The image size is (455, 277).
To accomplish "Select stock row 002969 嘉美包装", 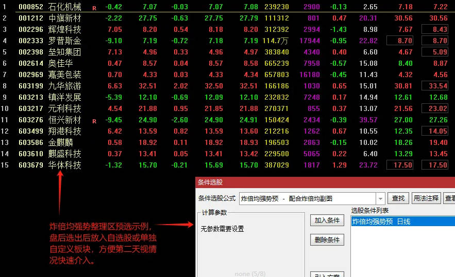I will 228,75.
